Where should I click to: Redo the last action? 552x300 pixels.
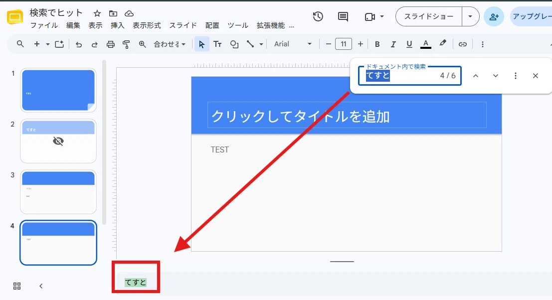pyautogui.click(x=94, y=44)
